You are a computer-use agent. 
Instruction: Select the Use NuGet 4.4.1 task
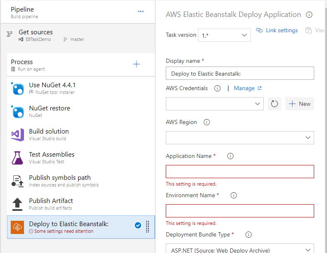coord(81,88)
